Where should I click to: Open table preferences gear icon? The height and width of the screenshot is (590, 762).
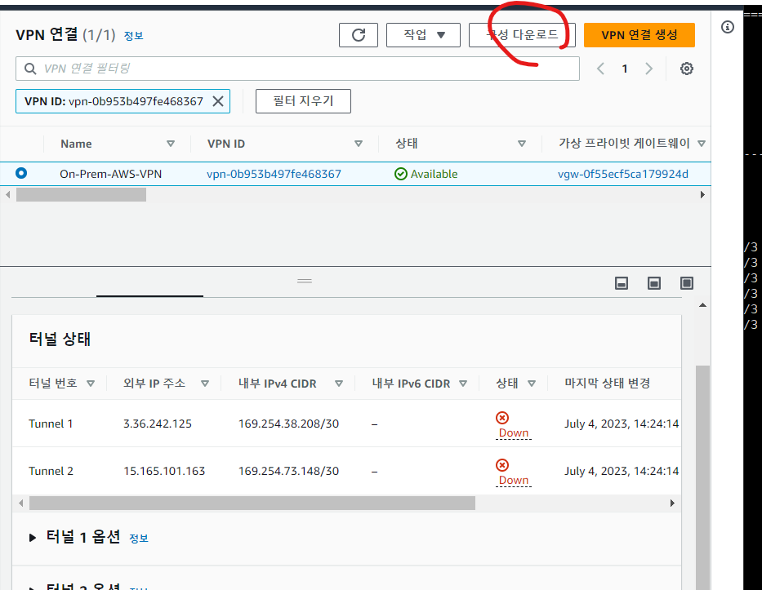tap(687, 69)
